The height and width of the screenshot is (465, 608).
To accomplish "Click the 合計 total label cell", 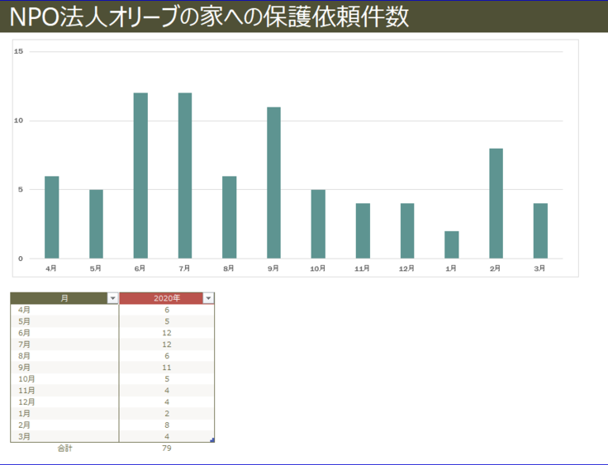I will point(64,448).
